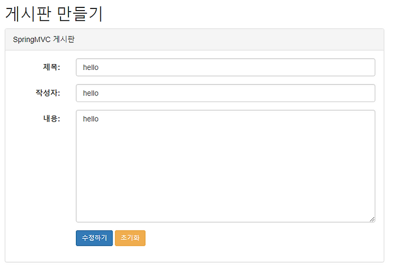The image size is (398, 276).
Task: Focus the 작성자 author input field
Action: pos(226,93)
